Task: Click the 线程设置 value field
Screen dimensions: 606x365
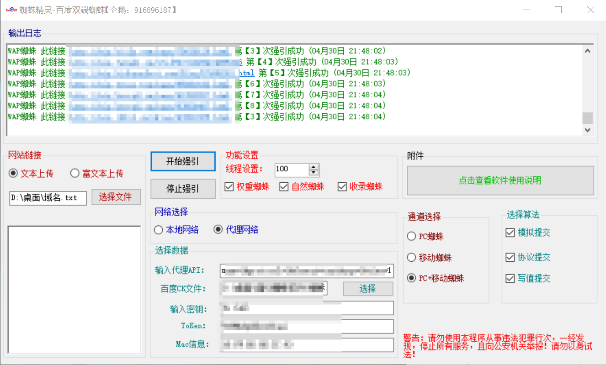Action: coord(292,170)
